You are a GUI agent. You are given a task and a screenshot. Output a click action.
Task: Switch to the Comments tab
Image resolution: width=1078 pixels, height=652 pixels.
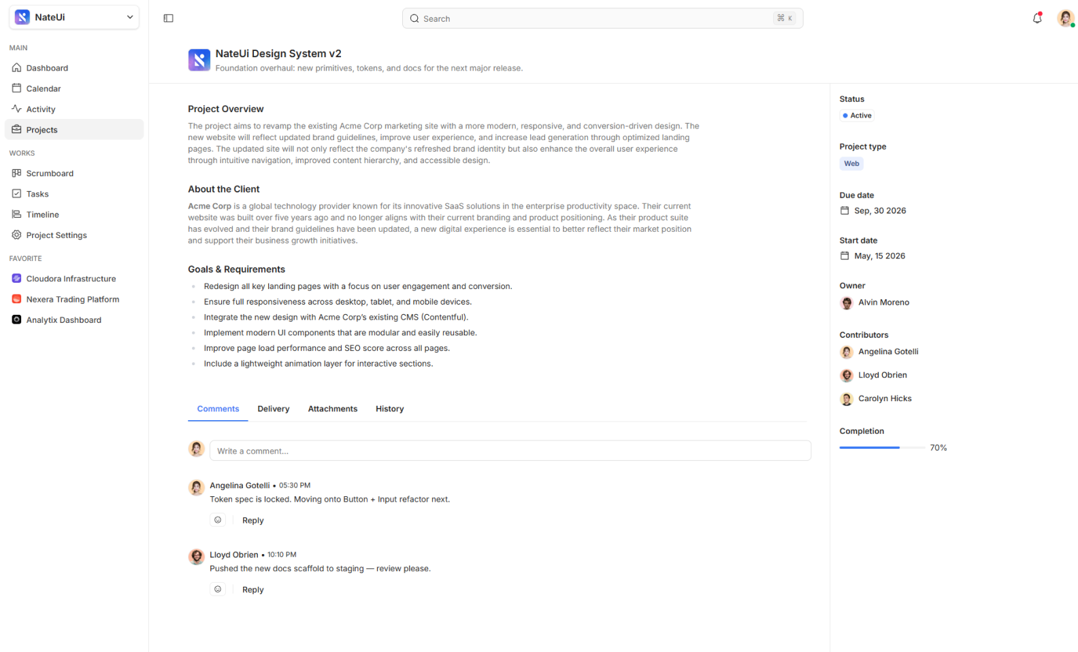[x=218, y=409]
